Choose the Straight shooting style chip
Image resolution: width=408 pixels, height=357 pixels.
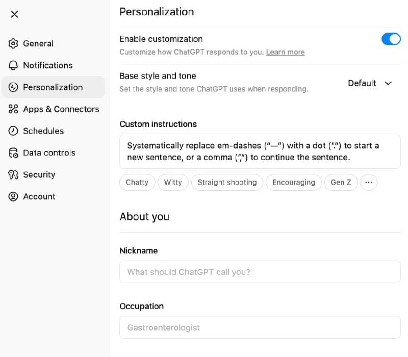click(x=227, y=182)
